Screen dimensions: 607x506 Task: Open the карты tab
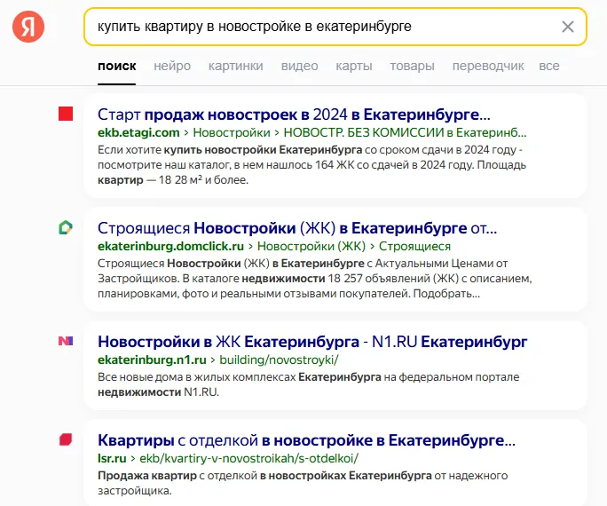point(354,67)
